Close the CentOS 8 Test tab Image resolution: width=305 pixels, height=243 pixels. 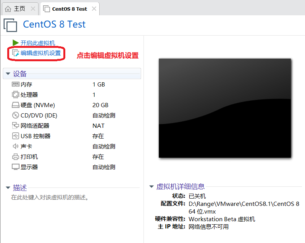(x=94, y=9)
